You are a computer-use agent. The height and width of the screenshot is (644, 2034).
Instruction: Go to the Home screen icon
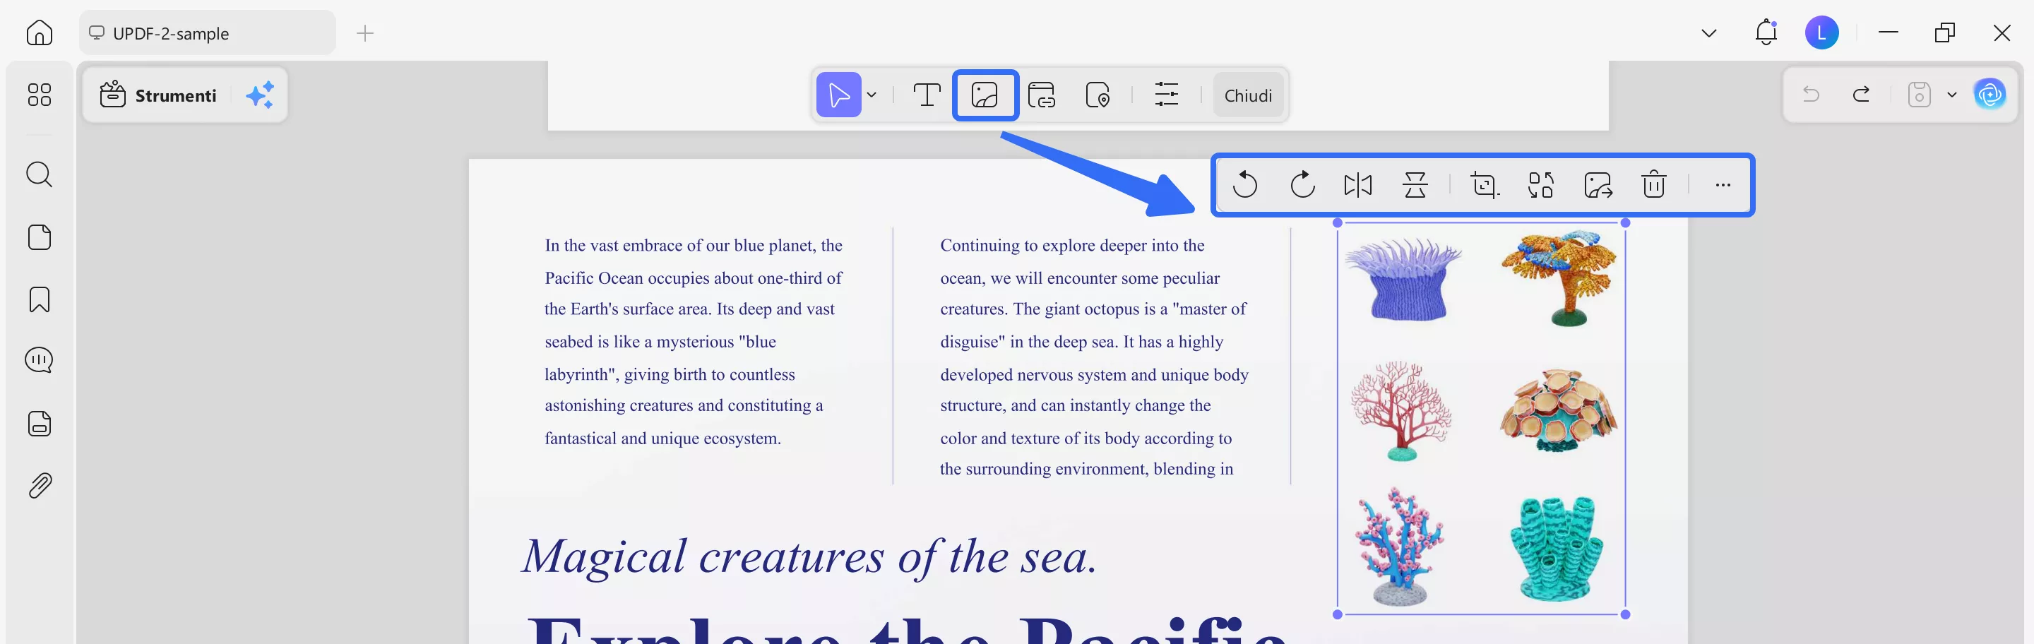[x=40, y=33]
